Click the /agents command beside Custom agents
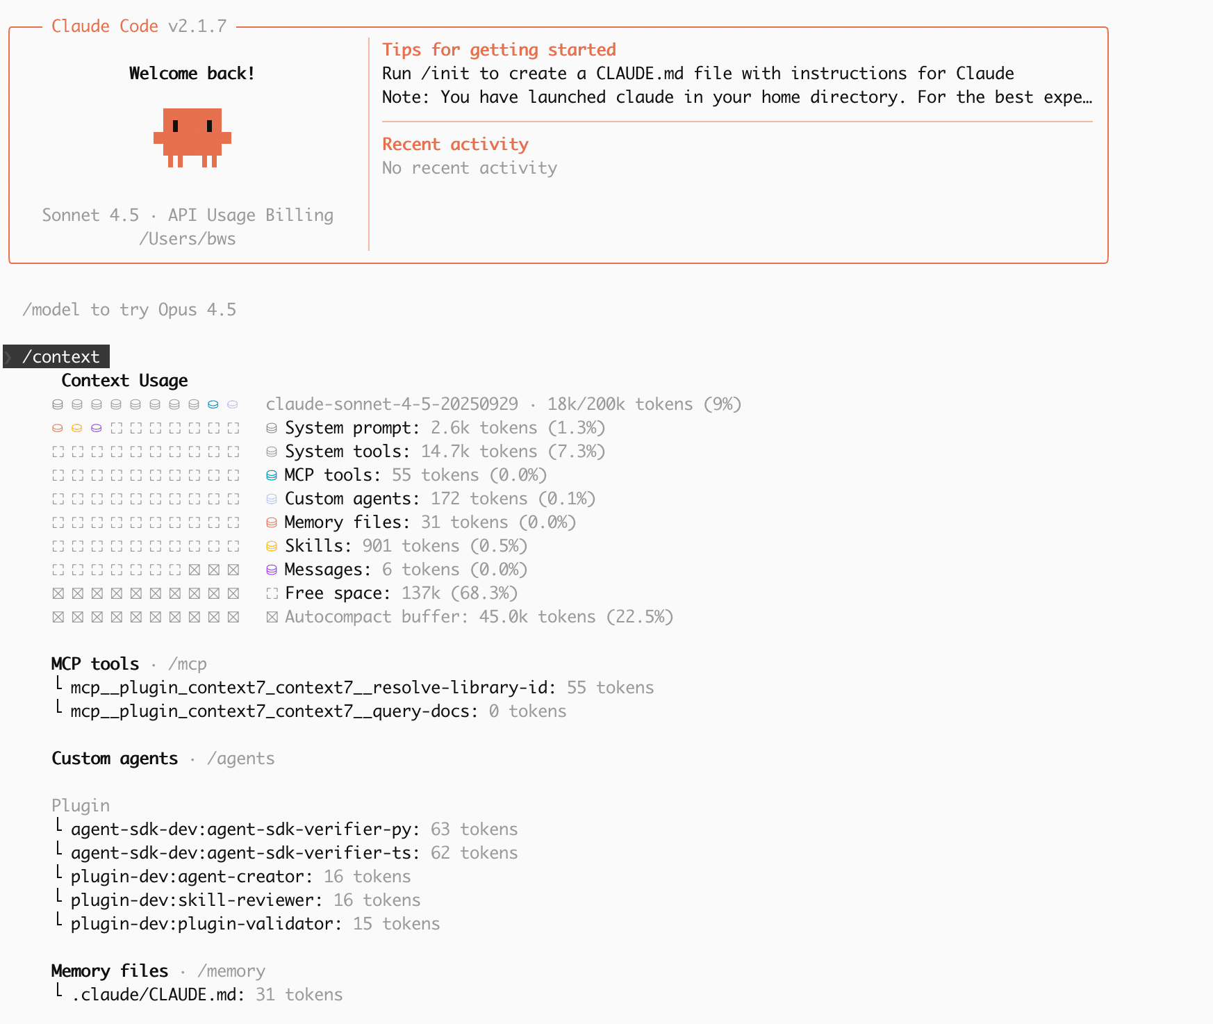The image size is (1213, 1024). click(x=240, y=759)
